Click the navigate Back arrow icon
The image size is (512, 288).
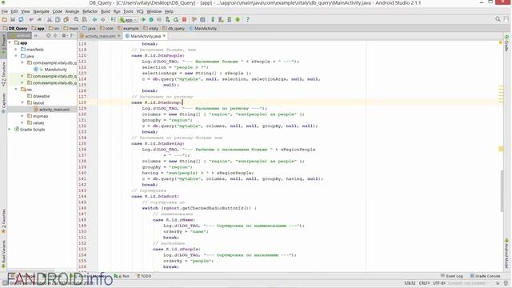pos(94,19)
